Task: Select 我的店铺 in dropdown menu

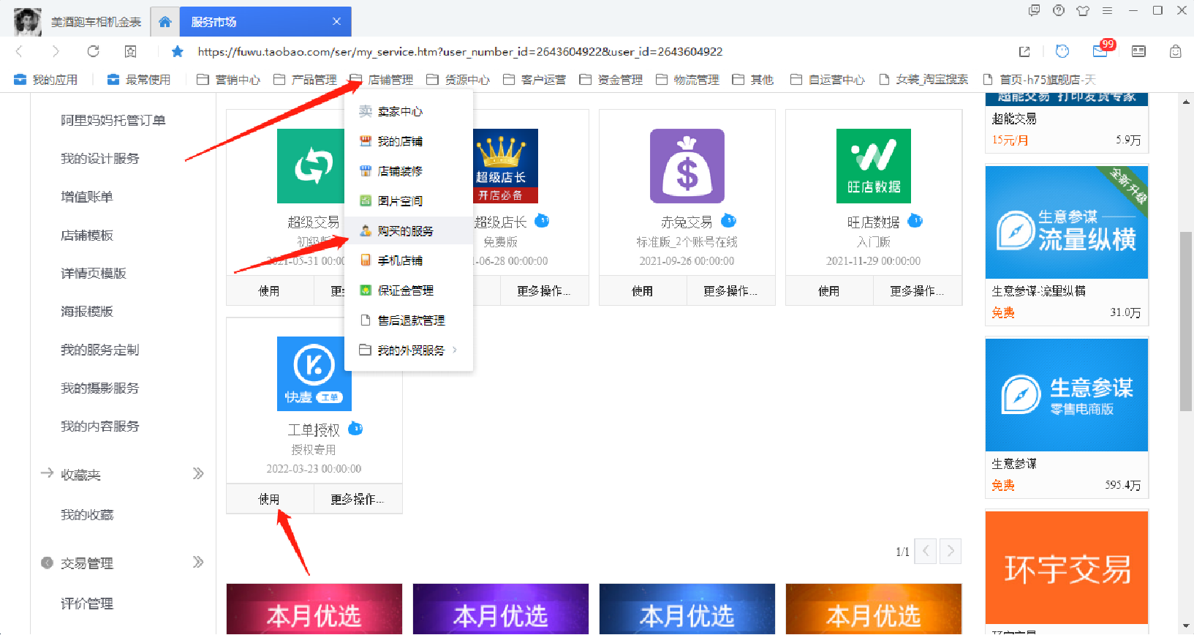Action: pyautogui.click(x=409, y=141)
